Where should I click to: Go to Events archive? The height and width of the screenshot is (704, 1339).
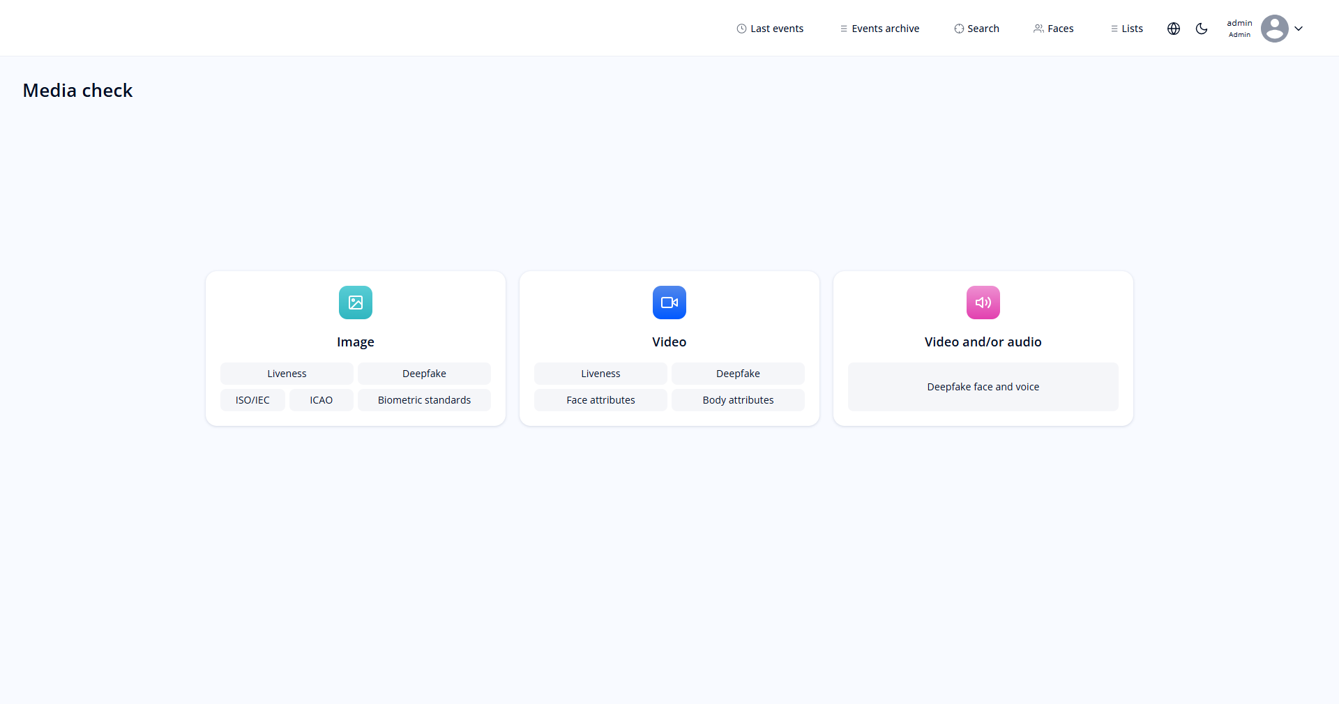coord(879,29)
